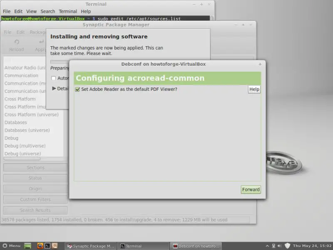This screenshot has width=333, height=250.
Task: Select the plain Debug section
Action: pyautogui.click(x=11, y=138)
